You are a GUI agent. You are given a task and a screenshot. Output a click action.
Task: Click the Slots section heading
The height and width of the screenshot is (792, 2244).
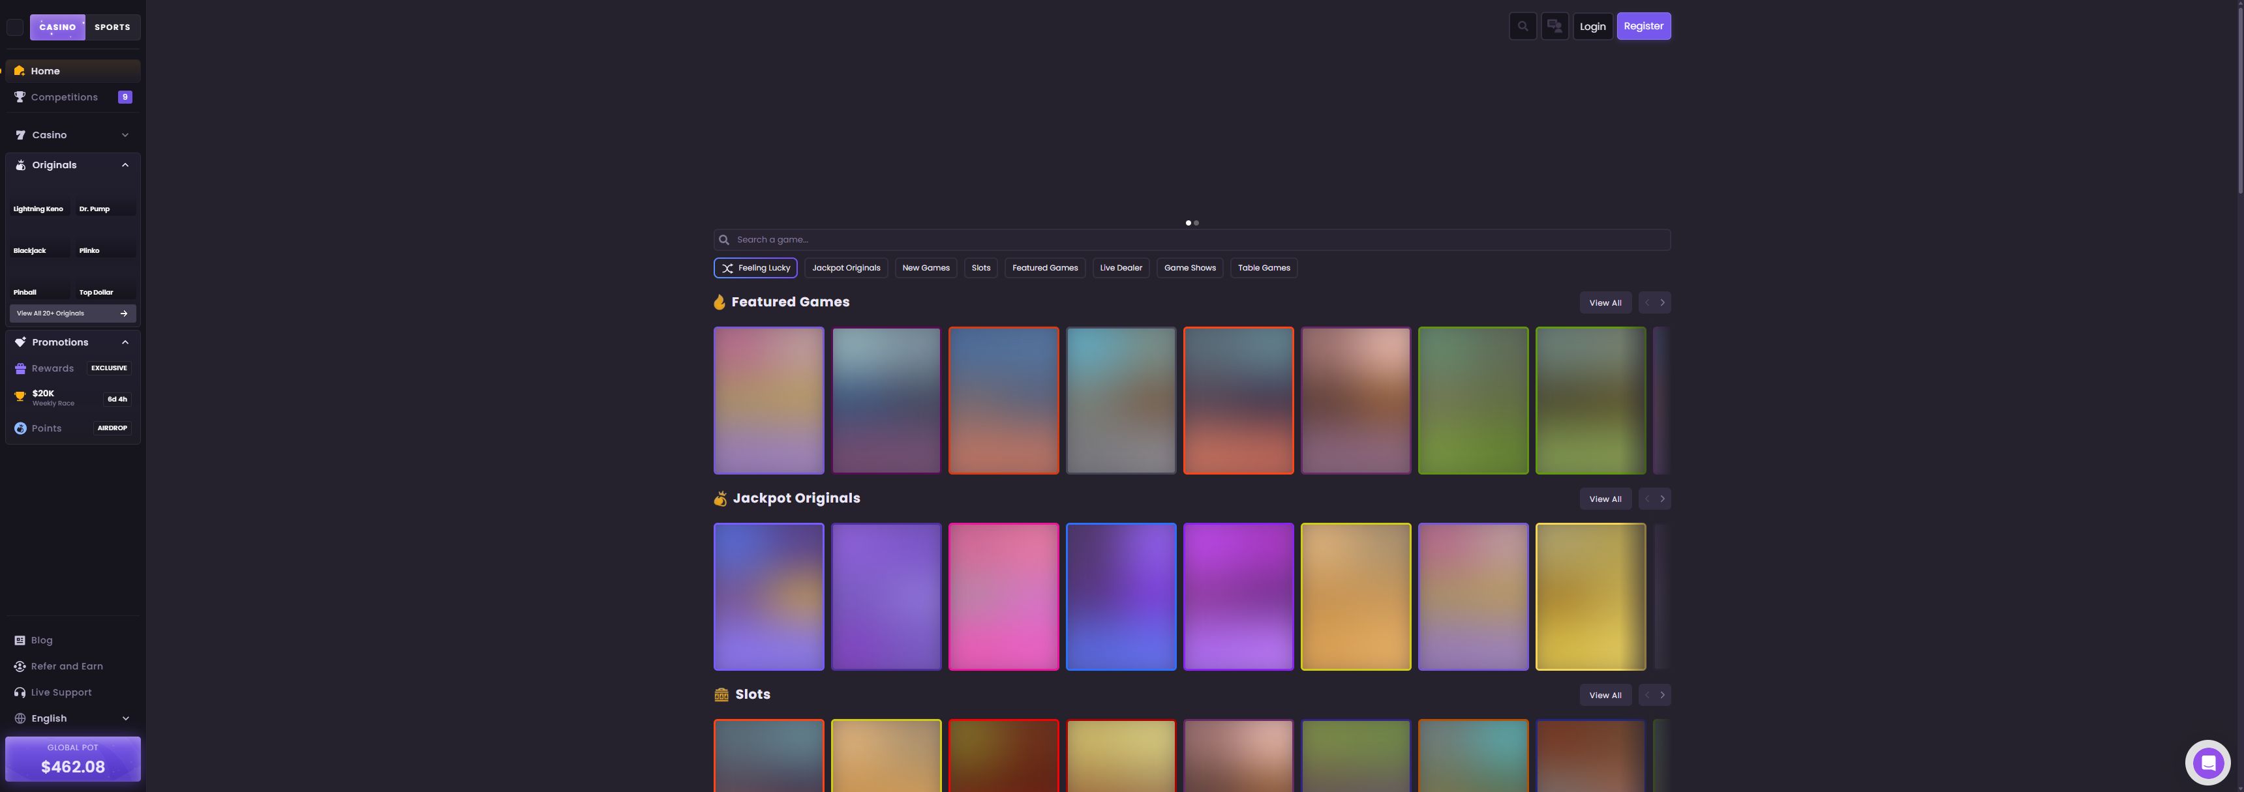tap(753, 694)
